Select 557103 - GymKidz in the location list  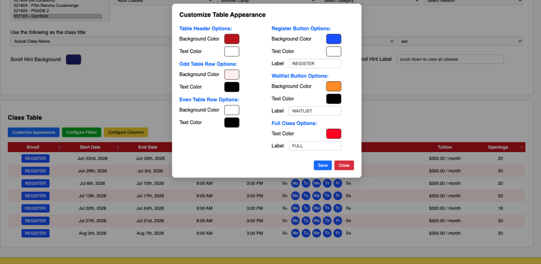pos(58,16)
